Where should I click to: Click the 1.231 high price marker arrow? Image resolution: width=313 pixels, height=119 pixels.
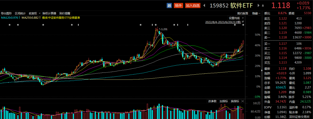click(160, 29)
